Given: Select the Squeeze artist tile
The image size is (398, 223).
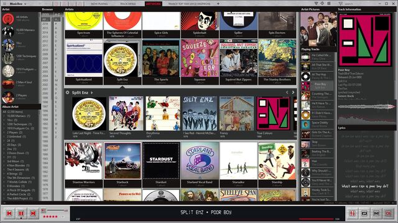Looking at the screenshot, I should point(200,61).
